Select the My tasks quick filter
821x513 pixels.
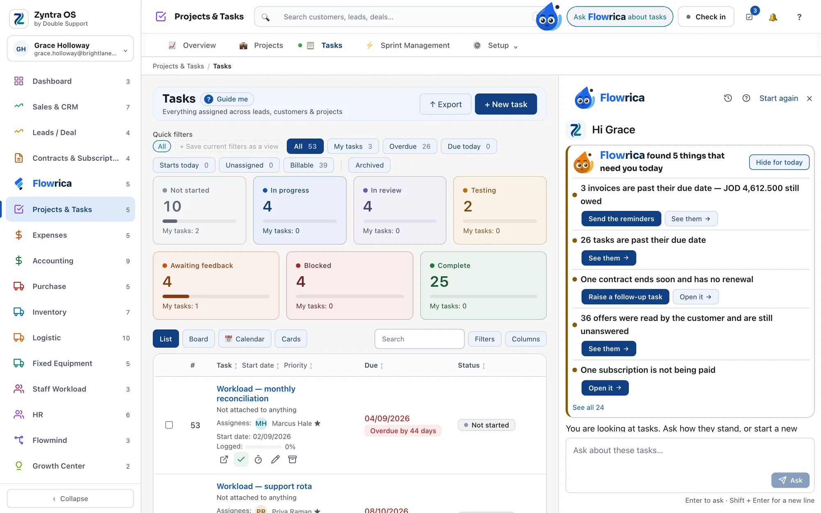(x=353, y=147)
